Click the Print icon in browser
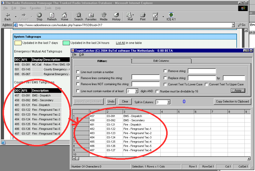This screenshot has height=171, width=255. pos(143,15)
